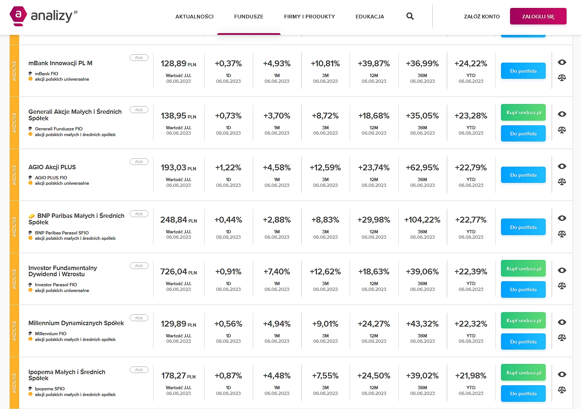
Task: Compare Millennium Dynamicznych Spółek scales icon
Action: (x=562, y=337)
